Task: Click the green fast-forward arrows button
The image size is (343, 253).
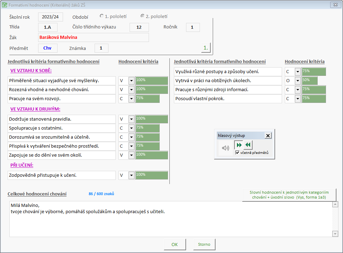Action: click(x=239, y=145)
